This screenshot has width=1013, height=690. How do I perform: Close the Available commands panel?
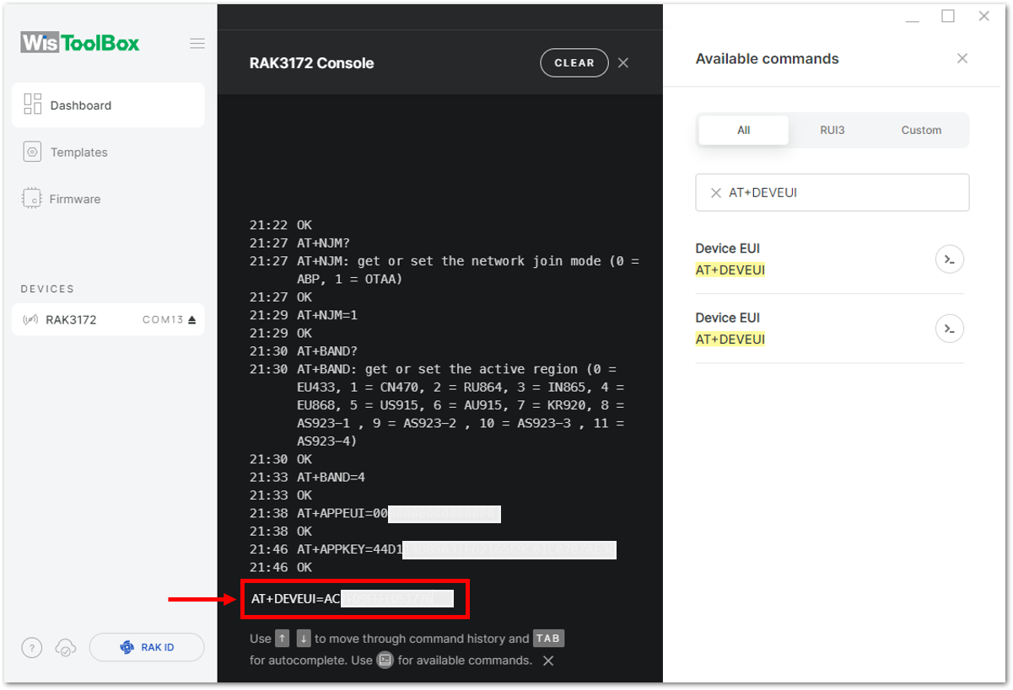[x=962, y=59]
